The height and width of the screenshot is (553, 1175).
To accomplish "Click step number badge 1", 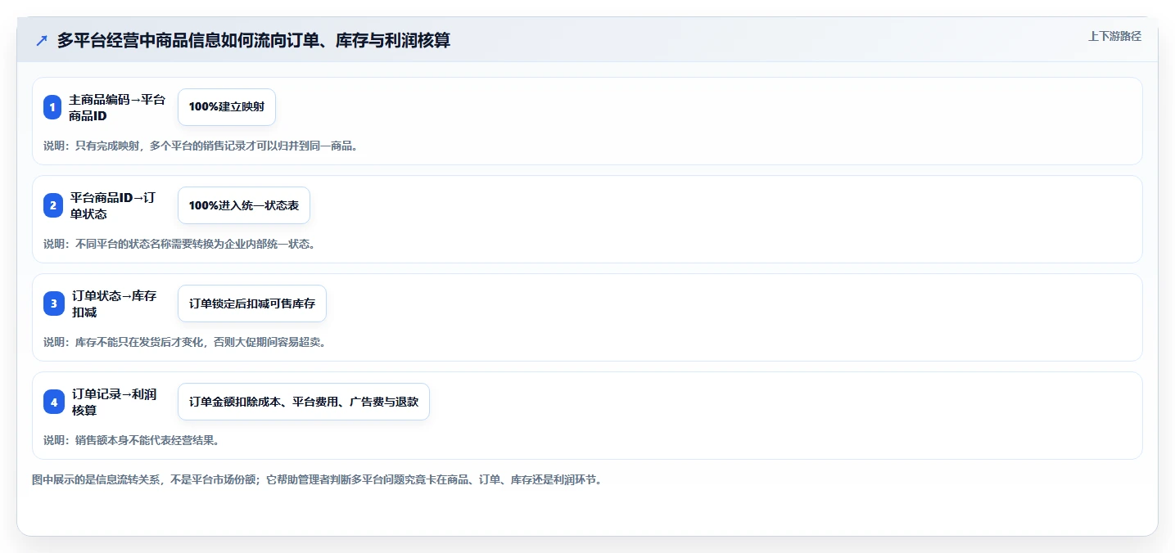I will point(52,107).
